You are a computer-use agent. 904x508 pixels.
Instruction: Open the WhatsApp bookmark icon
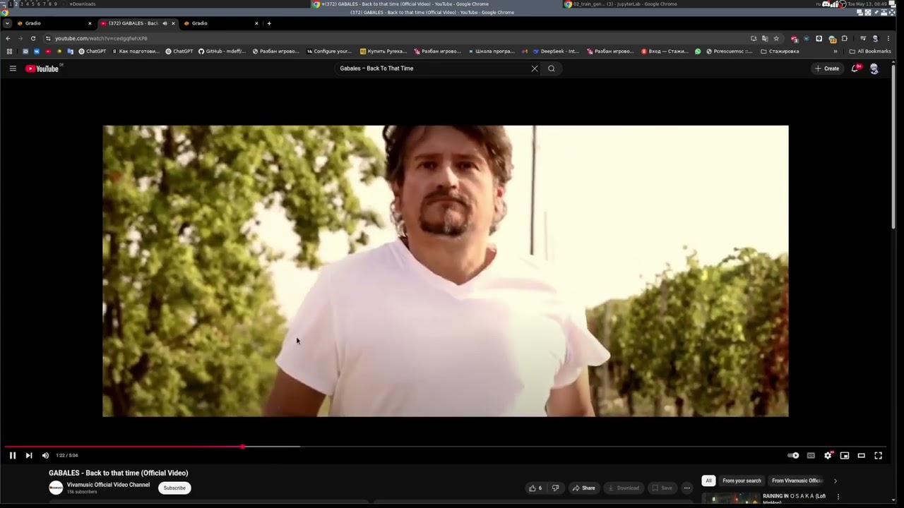pos(698,51)
